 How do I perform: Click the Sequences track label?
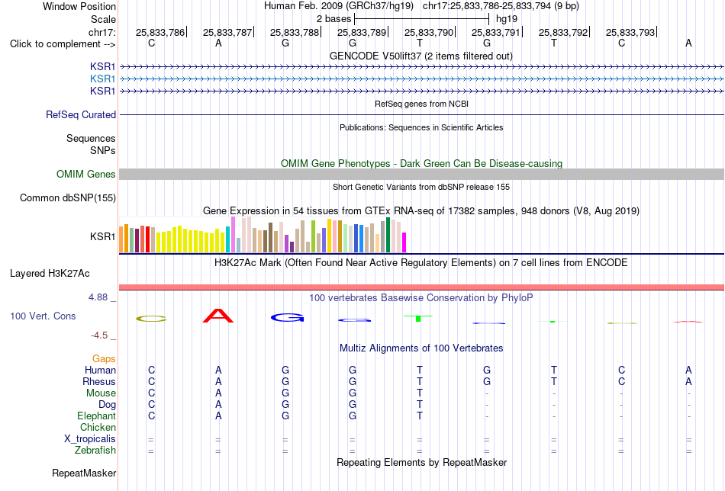91,138
